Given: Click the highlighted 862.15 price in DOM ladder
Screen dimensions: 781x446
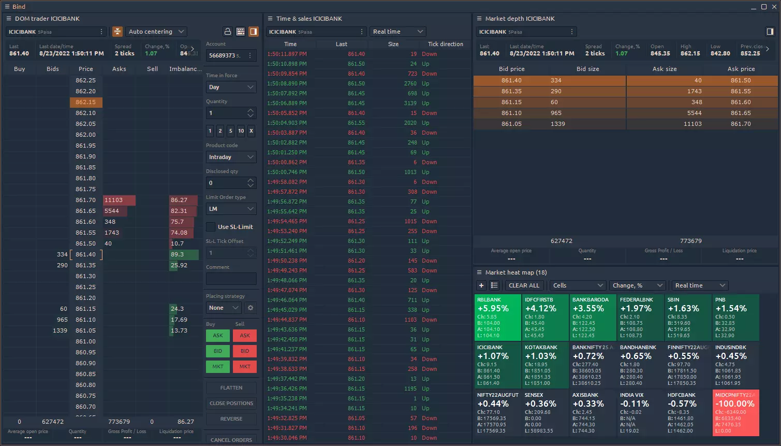Looking at the screenshot, I should click(x=86, y=102).
